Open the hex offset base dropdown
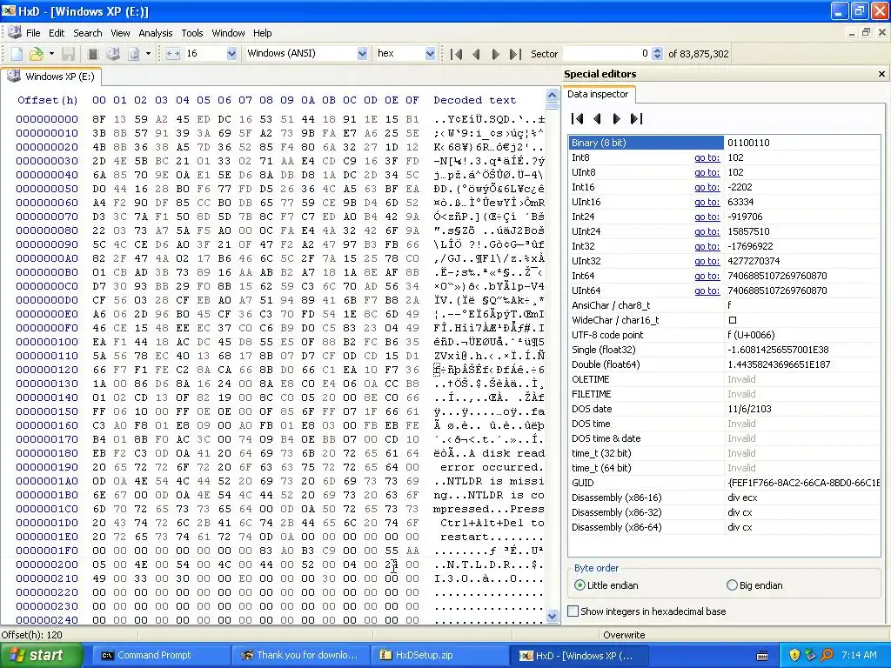Viewport: 891px width, 668px height. pyautogui.click(x=430, y=54)
